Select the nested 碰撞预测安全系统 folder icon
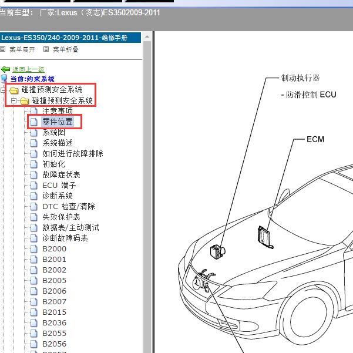The image size is (353, 353). 24,101
